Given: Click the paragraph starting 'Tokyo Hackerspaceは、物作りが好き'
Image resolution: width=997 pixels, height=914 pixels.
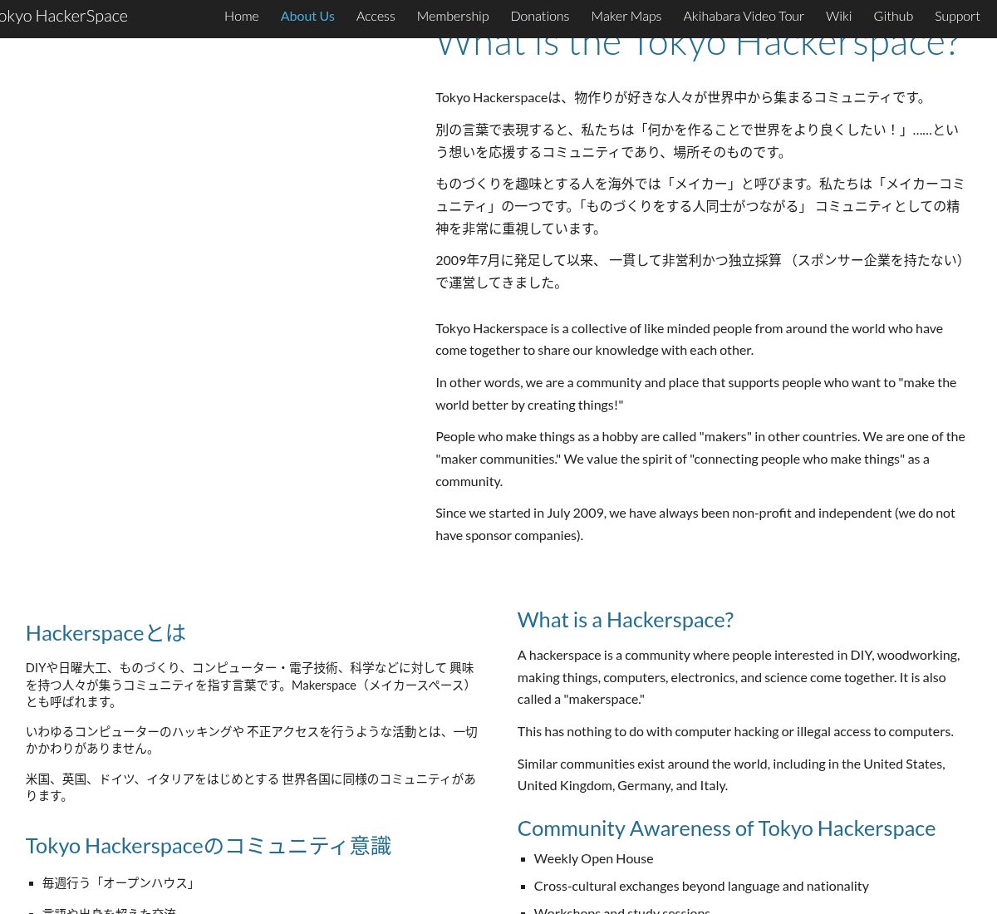Looking at the screenshot, I should (683, 97).
